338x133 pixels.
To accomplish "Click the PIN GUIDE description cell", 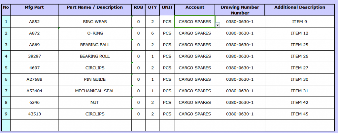I will (x=95, y=79).
